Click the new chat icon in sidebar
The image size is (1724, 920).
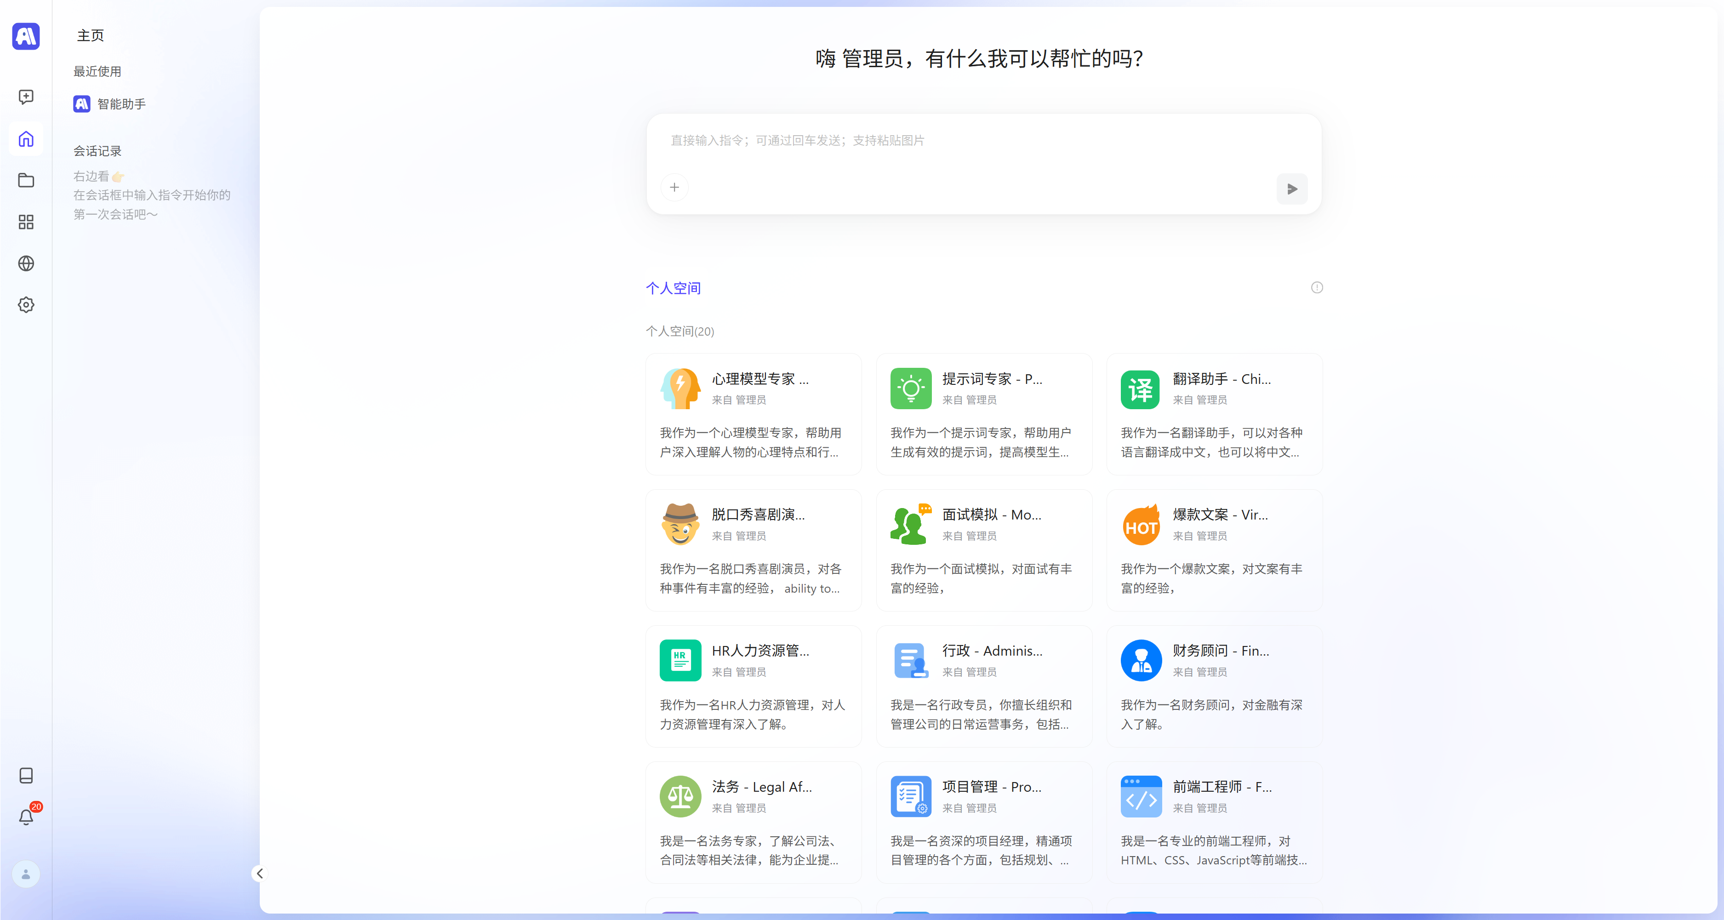[26, 97]
